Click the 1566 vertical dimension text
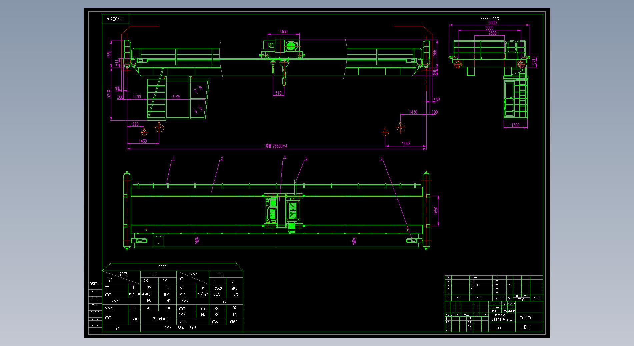This screenshot has width=634, height=346. (435, 54)
